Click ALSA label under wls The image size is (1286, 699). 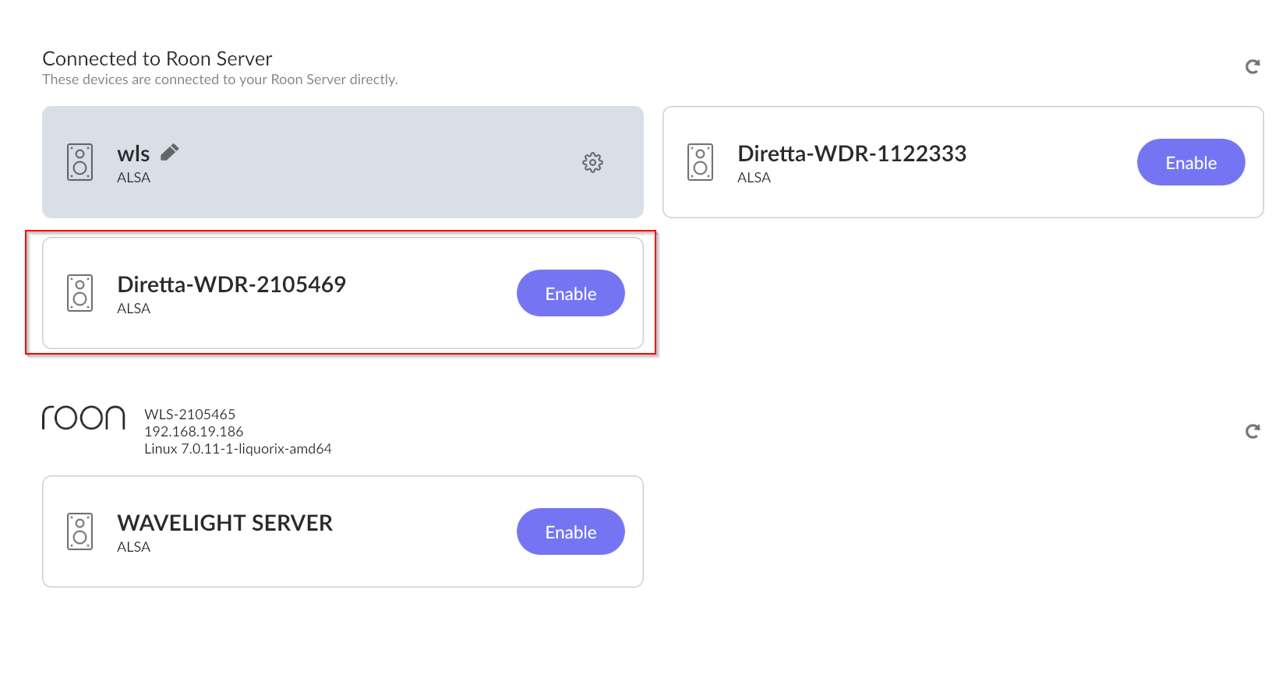coord(133,178)
